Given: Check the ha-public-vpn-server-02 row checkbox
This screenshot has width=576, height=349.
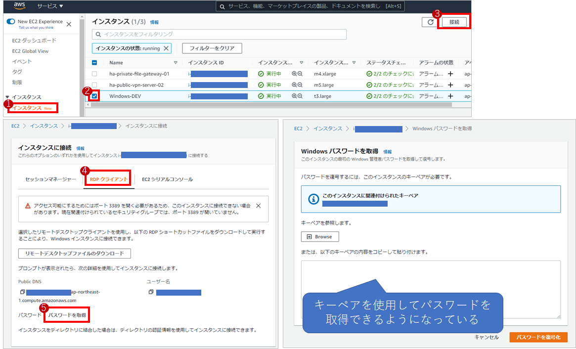Looking at the screenshot, I should [94, 85].
